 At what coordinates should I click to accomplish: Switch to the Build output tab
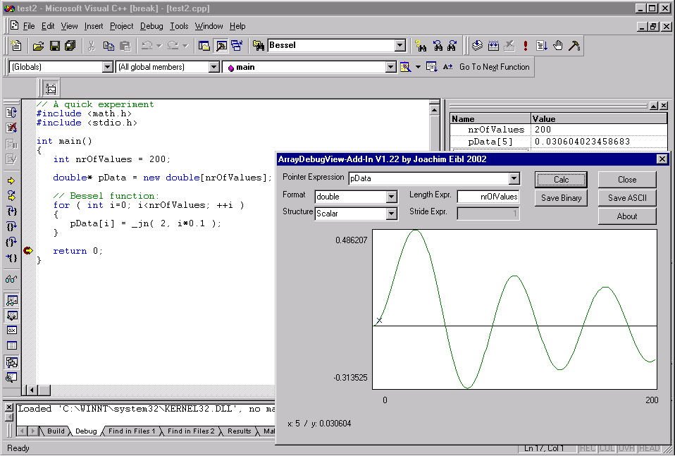coord(56,431)
